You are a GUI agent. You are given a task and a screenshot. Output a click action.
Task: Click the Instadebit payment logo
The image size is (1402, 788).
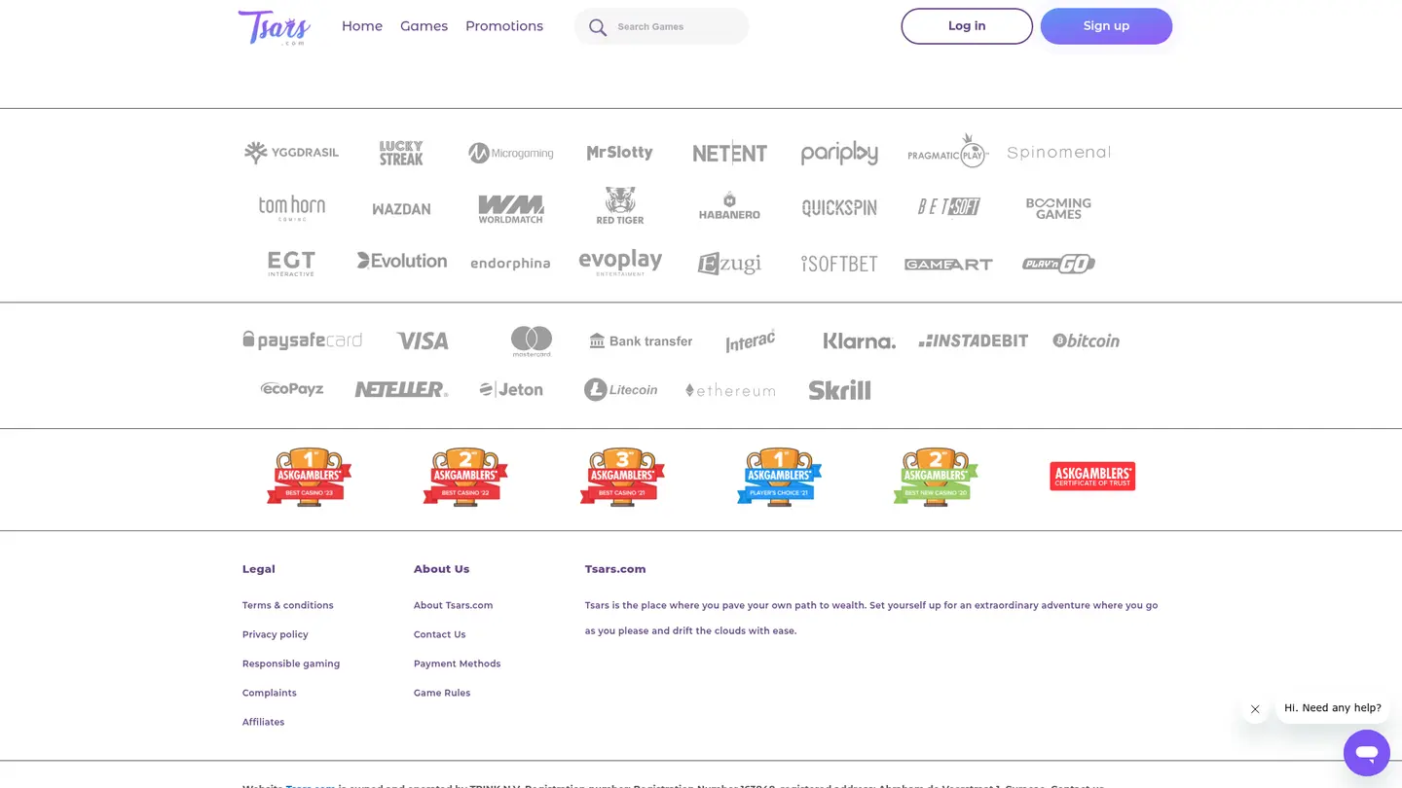click(973, 340)
